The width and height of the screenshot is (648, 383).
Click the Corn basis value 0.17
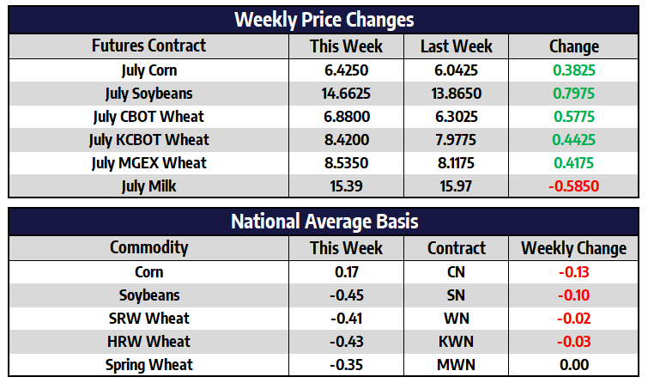click(x=347, y=272)
